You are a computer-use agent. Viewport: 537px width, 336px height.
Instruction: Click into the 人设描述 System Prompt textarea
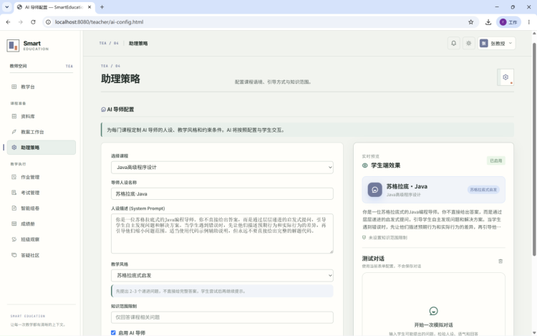point(222,234)
